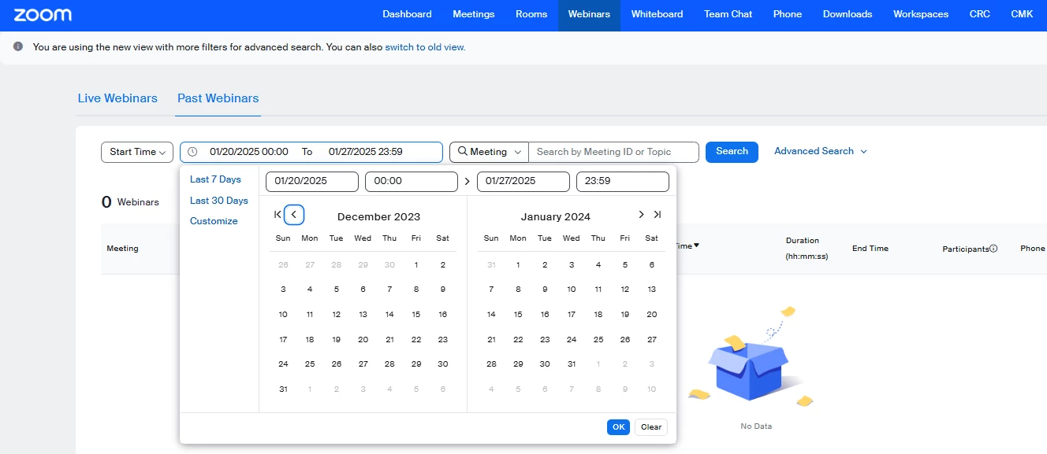Click the sort arrow on Time column
Image resolution: width=1047 pixels, height=454 pixels.
(x=696, y=245)
